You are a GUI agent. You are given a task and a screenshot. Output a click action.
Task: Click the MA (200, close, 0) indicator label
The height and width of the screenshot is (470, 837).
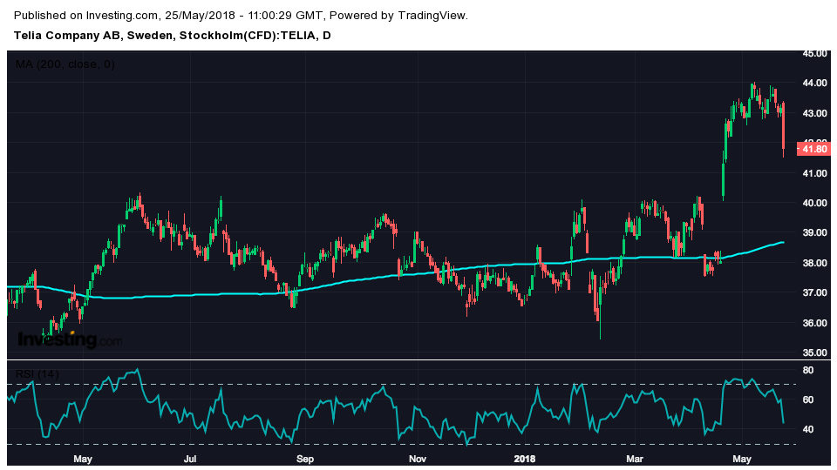[65, 64]
